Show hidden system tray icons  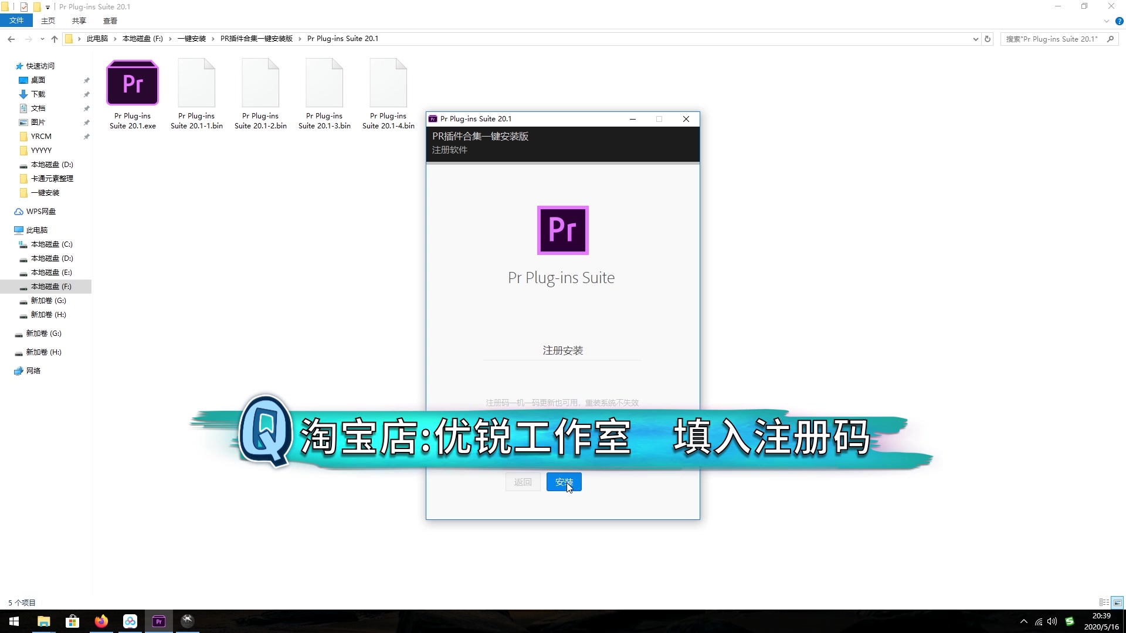coord(1023,621)
